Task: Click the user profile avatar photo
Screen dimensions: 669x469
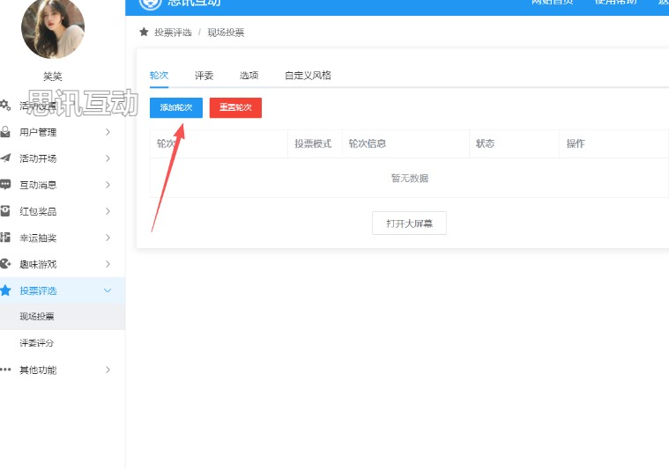Action: tap(53, 27)
